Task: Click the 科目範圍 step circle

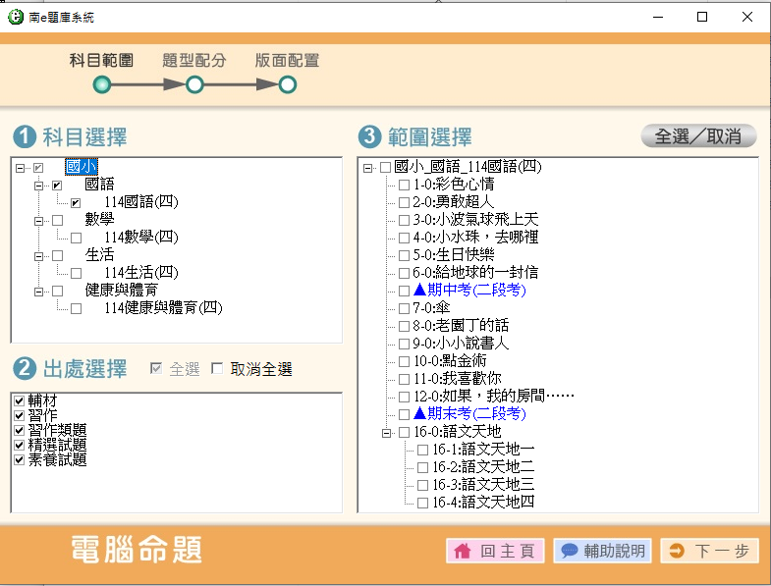Action: pyautogui.click(x=101, y=85)
